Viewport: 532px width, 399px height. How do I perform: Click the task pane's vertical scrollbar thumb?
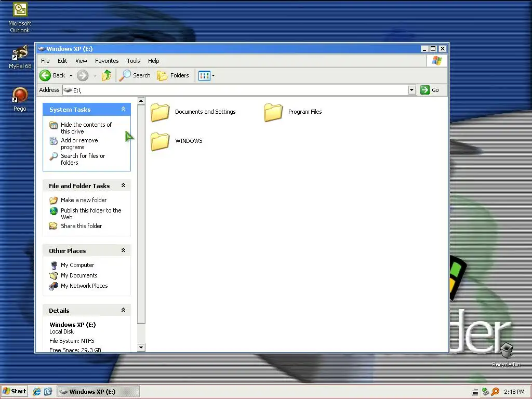pyautogui.click(x=141, y=214)
